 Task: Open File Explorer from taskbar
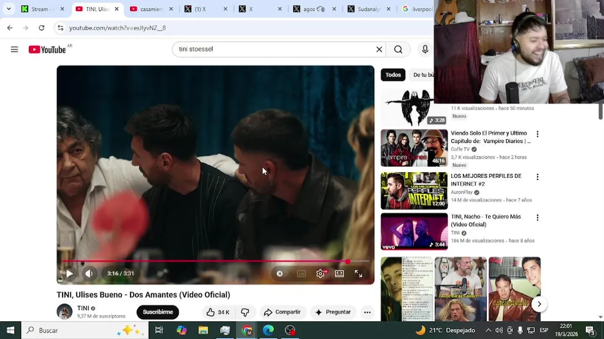point(203,330)
